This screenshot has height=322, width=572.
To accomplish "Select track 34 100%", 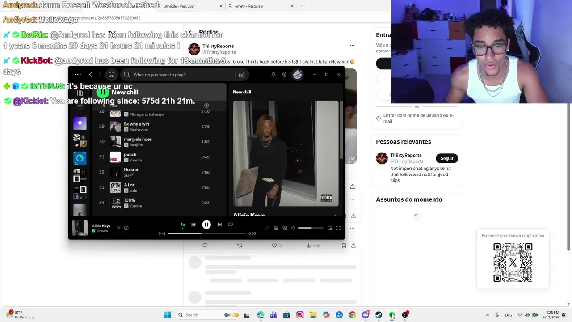I will [x=159, y=203].
